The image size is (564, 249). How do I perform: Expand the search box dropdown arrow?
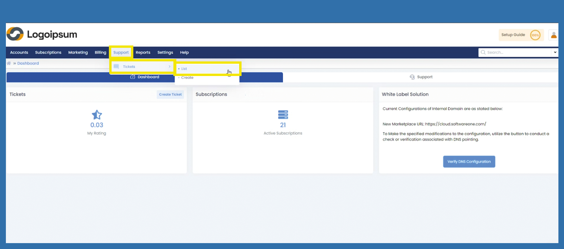(x=555, y=52)
